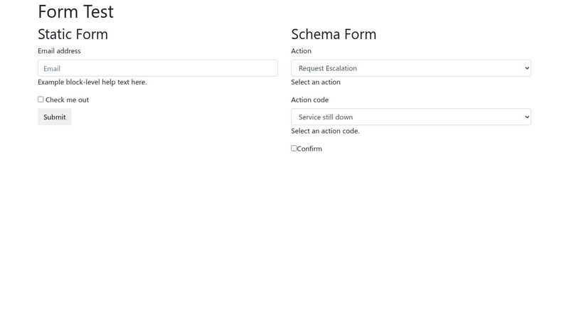Click the 'Email address' label
This screenshot has height=320, width=569.
pos(59,51)
